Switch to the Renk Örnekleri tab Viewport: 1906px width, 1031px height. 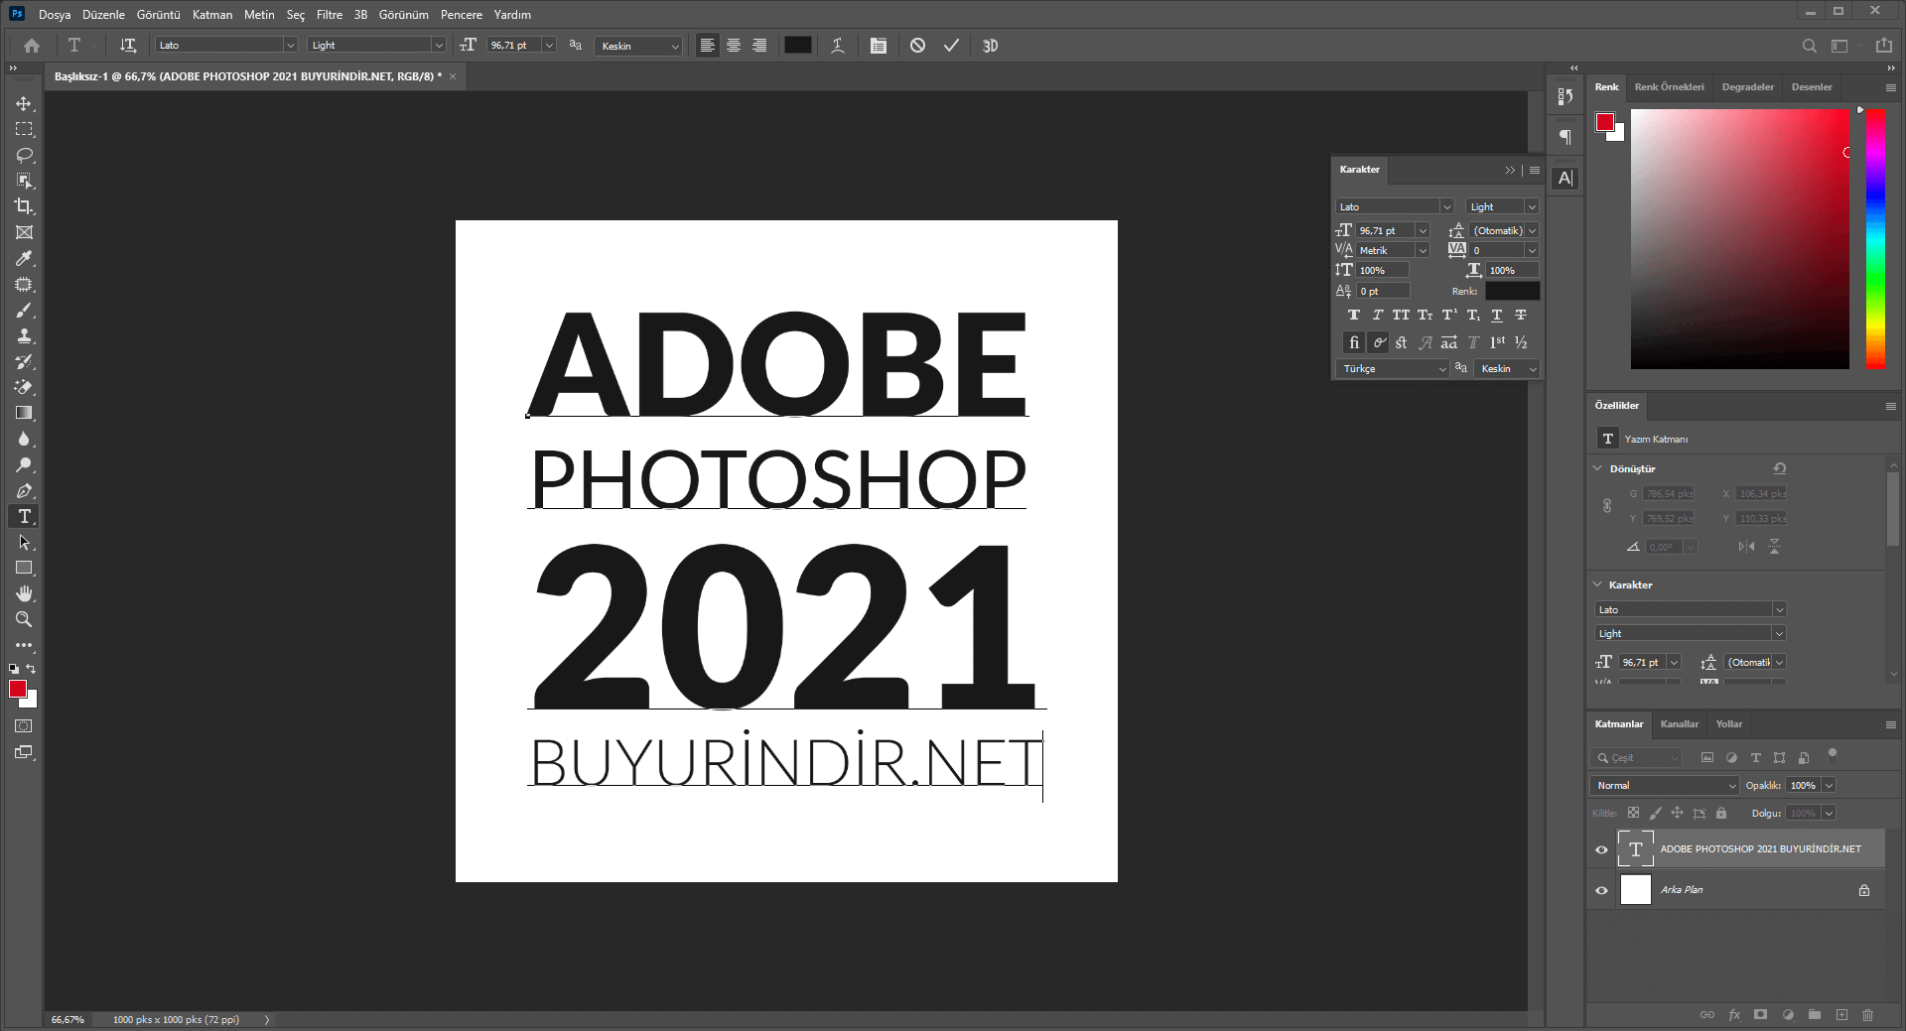[x=1670, y=87]
